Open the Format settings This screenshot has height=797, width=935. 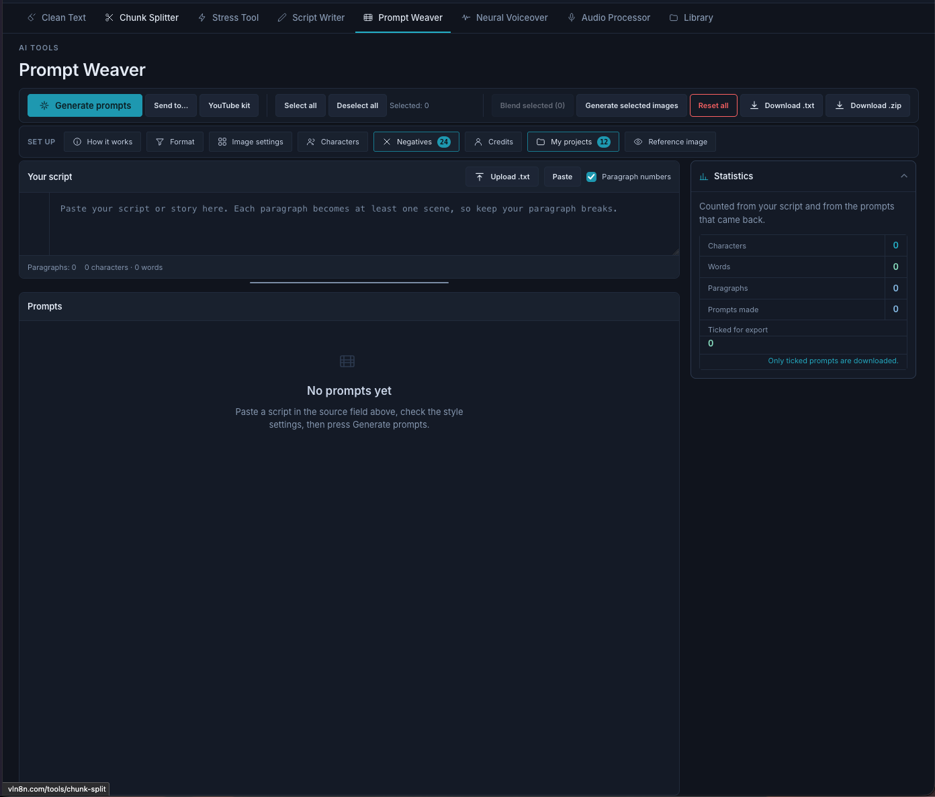click(x=175, y=142)
